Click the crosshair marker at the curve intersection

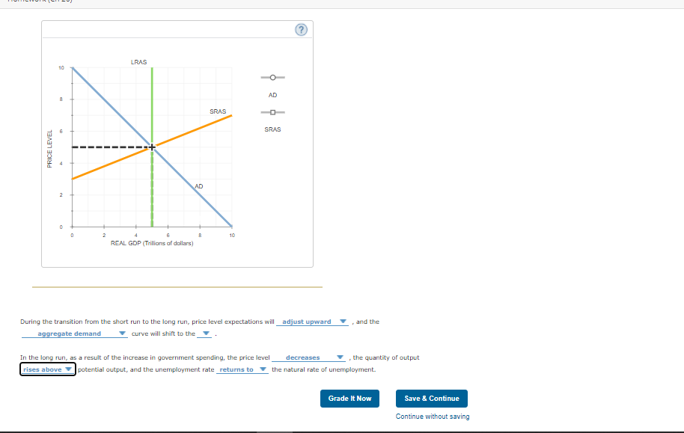click(x=152, y=147)
